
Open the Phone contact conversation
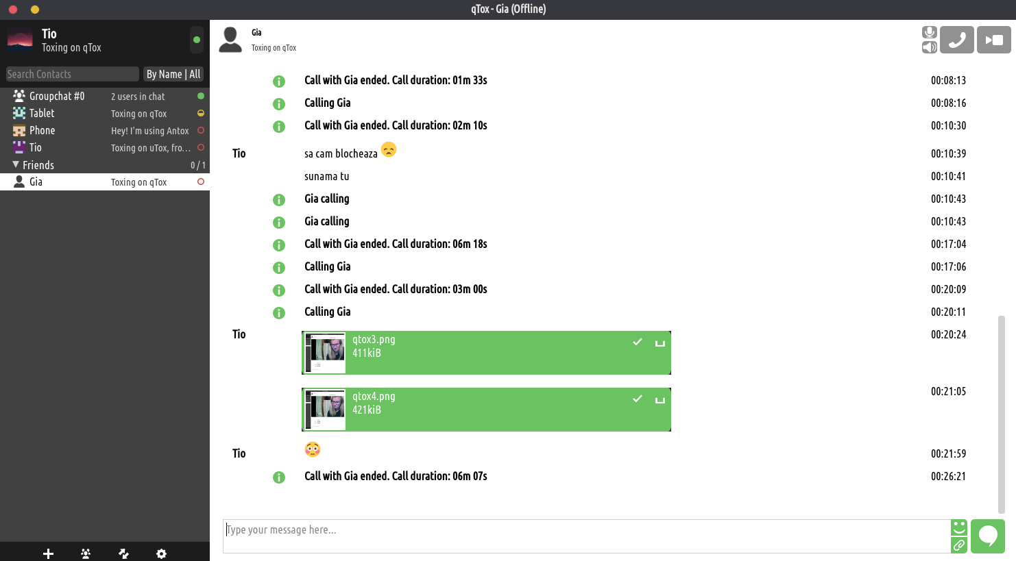(x=43, y=131)
